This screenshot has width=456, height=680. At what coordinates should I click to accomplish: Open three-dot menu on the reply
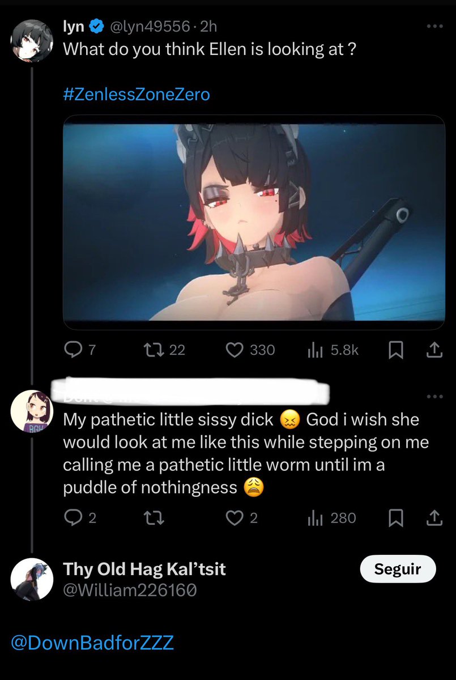coord(434,397)
